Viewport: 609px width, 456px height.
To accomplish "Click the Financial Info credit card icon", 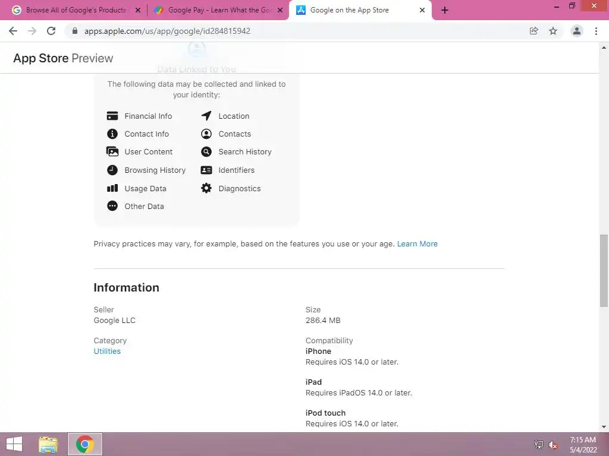I will pos(112,116).
